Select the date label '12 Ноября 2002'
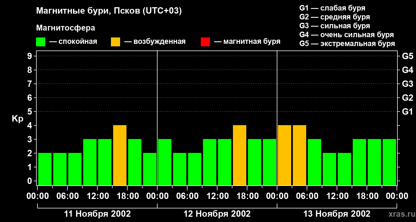The height and width of the screenshot is (222, 416). pos(217,214)
